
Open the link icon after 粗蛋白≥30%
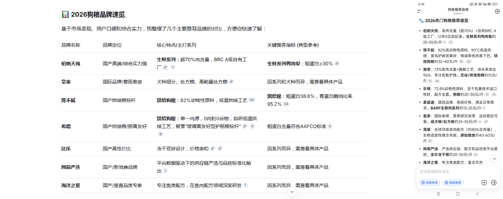coord(337,63)
